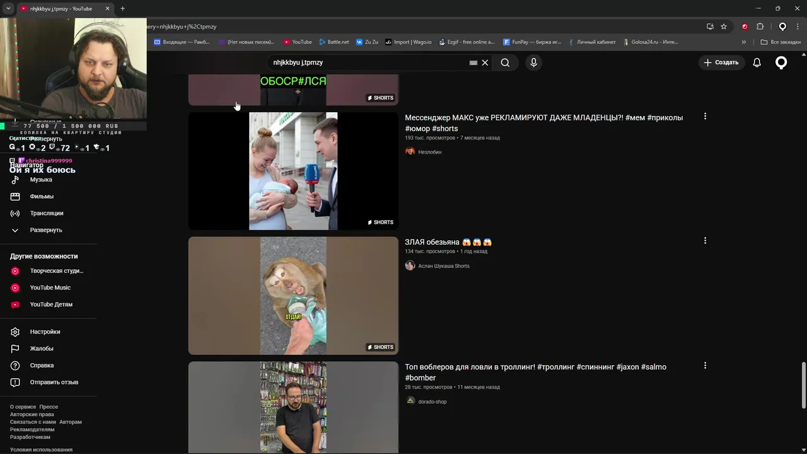807x454 pixels.
Task: Open Настройки in sidebar
Action: click(45, 332)
